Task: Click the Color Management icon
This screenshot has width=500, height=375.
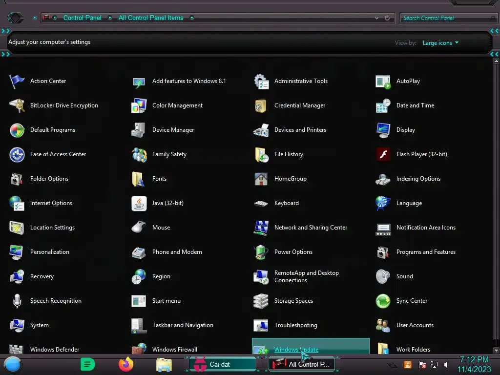Action: click(139, 105)
